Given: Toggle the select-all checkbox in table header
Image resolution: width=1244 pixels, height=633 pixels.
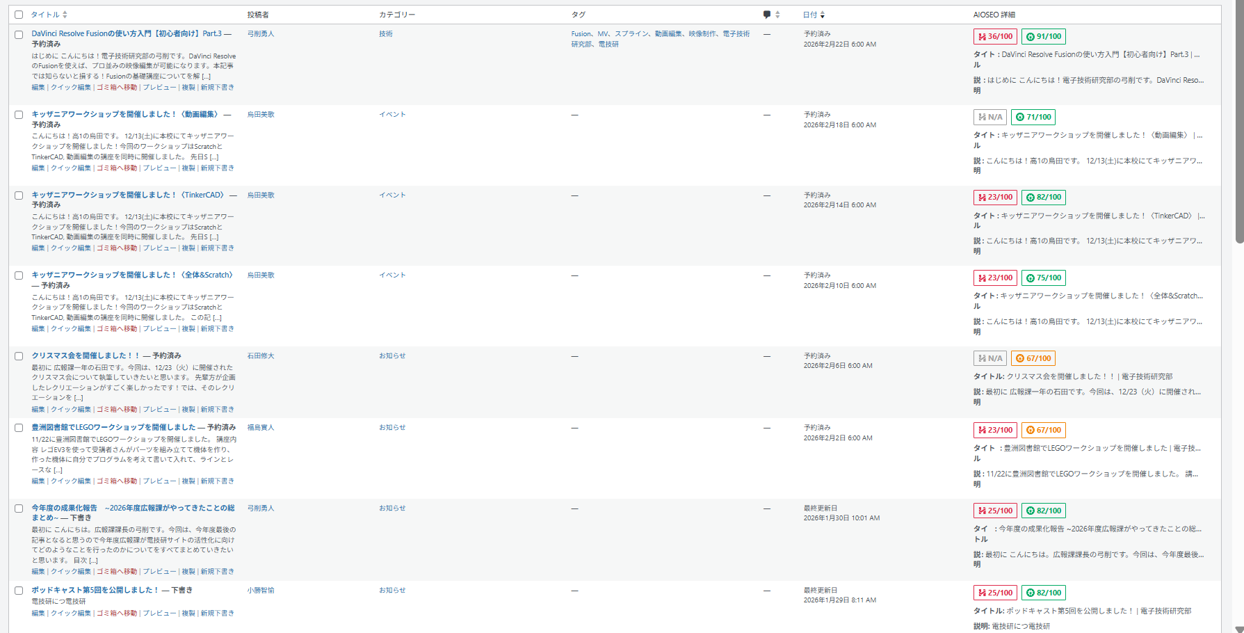Looking at the screenshot, I should click(x=19, y=15).
